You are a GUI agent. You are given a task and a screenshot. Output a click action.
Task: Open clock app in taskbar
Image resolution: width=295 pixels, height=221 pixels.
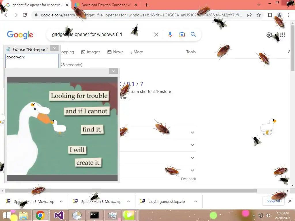pyautogui.click(x=77, y=215)
